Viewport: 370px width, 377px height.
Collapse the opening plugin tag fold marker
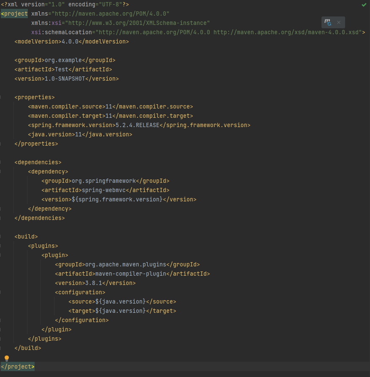tap(0, 255)
